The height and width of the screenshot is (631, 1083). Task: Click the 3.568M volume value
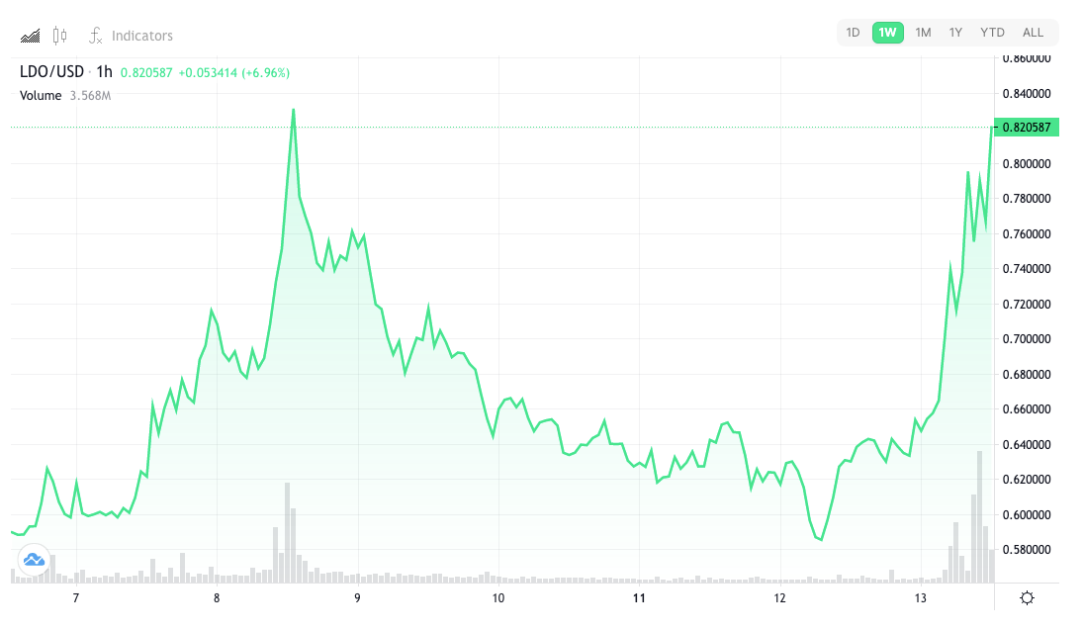coord(90,95)
